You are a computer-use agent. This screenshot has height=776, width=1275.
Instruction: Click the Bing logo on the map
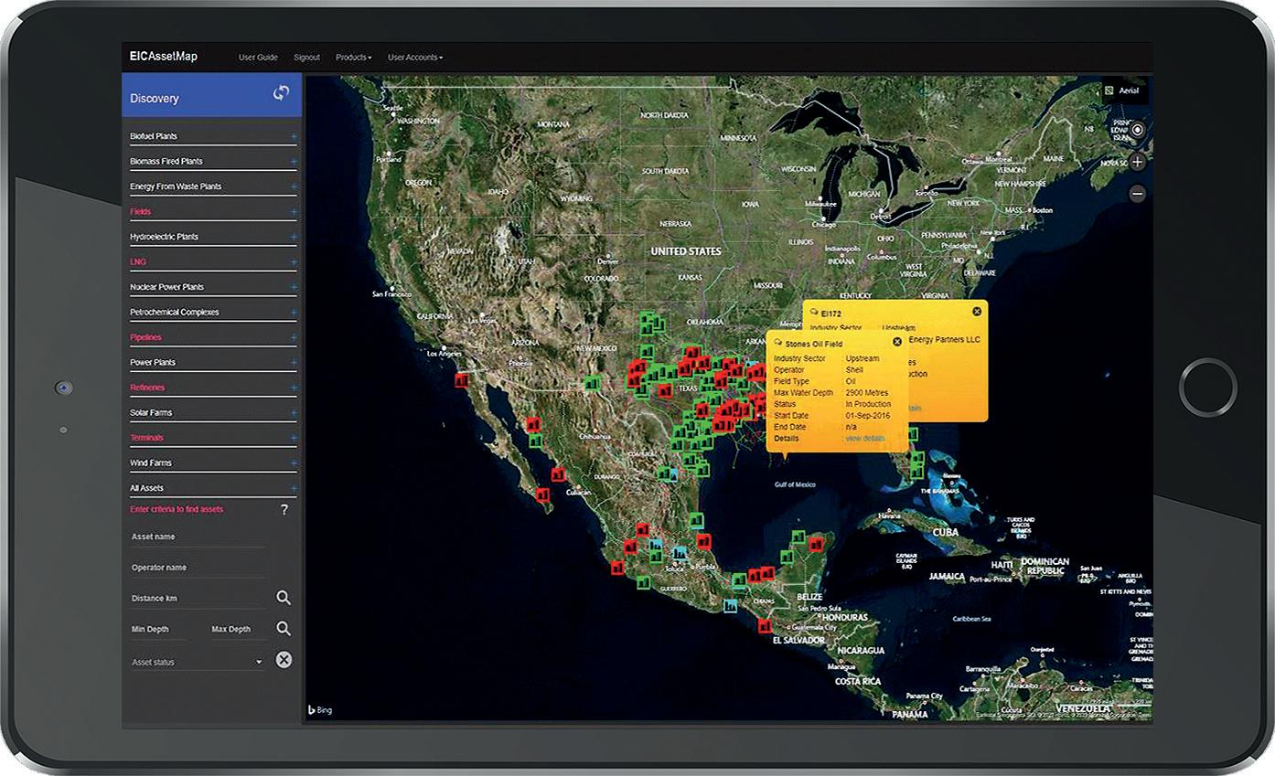(x=319, y=710)
